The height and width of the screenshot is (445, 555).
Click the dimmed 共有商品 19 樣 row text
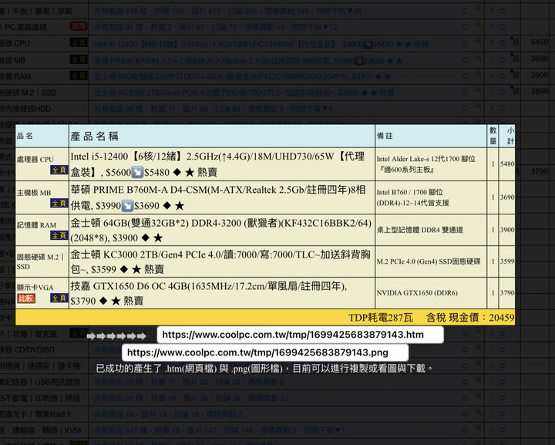click(168, 415)
